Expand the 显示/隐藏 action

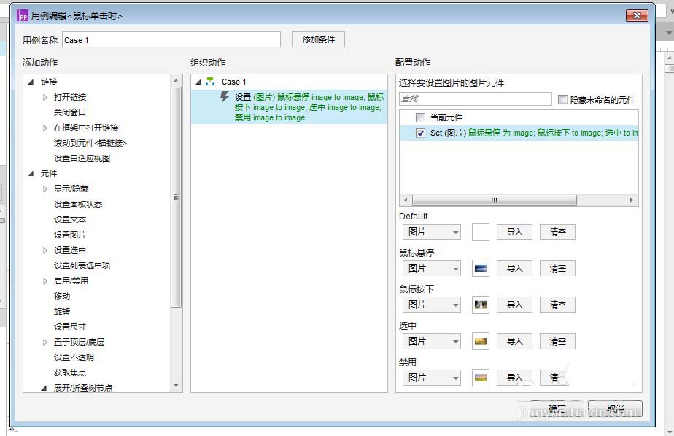point(44,189)
